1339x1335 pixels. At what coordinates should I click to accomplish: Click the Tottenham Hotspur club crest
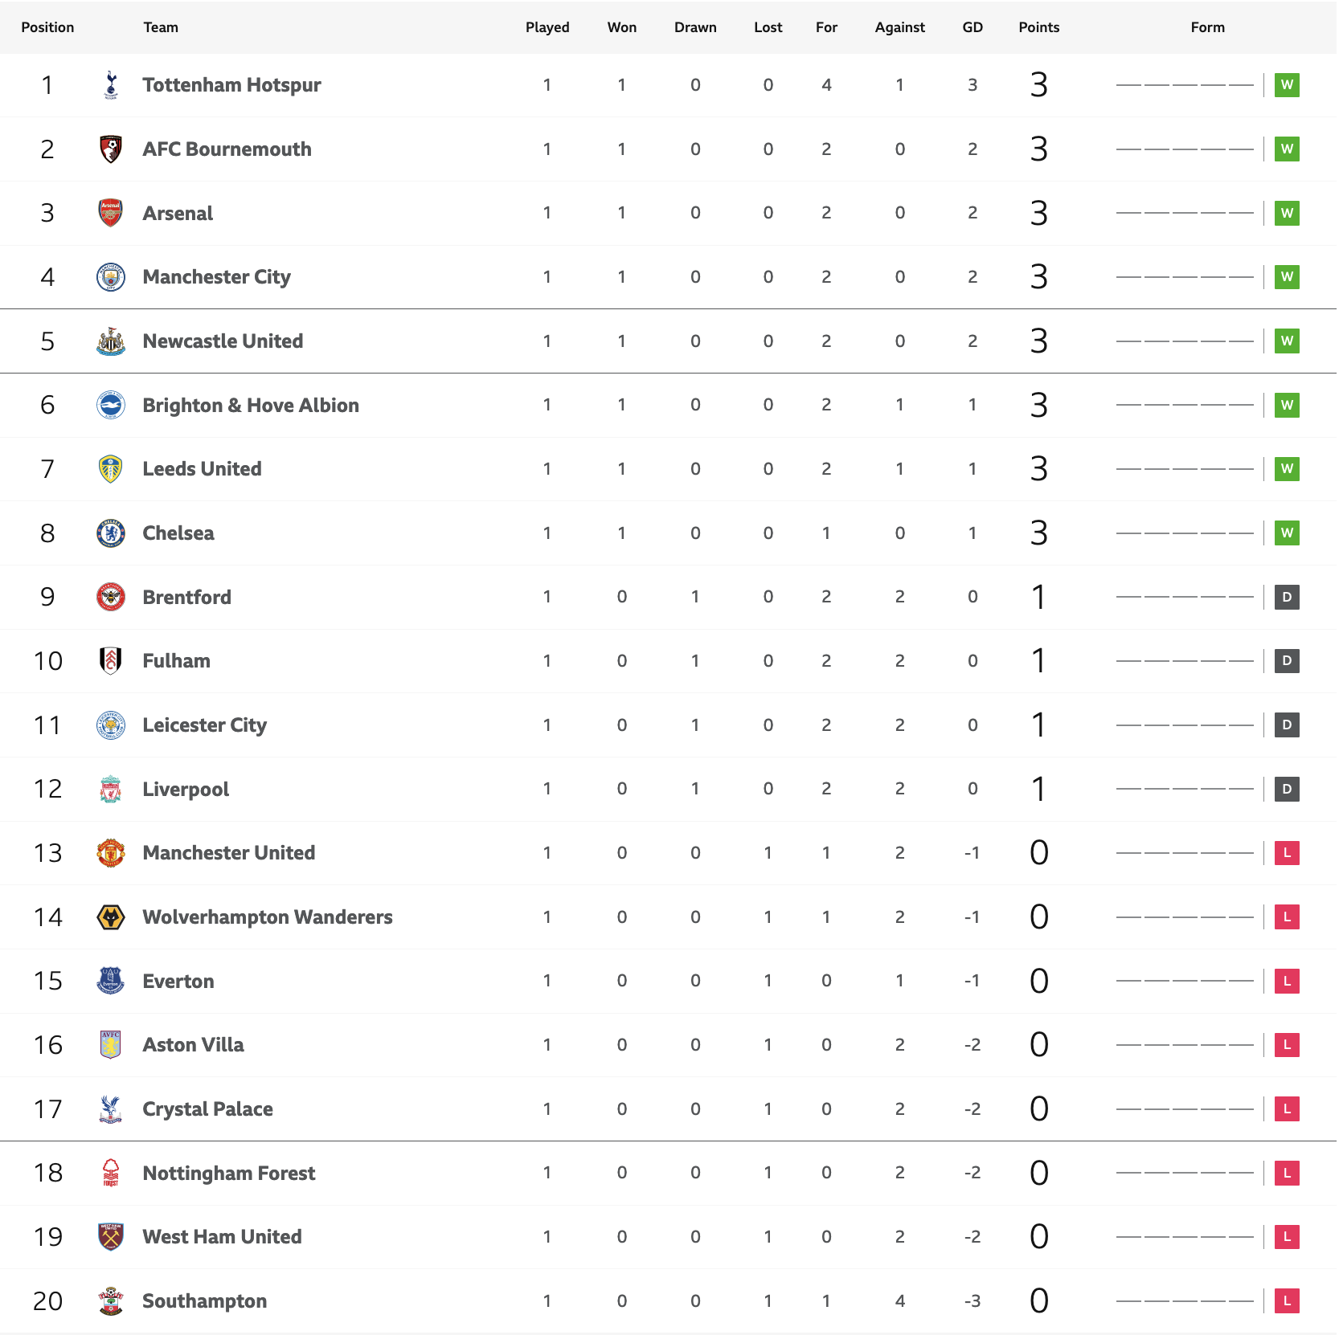111,85
